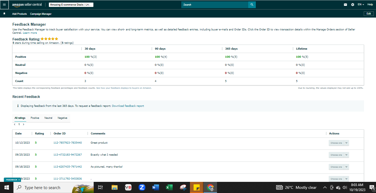Open the settings gear icon
376x193 pixels.
coord(353,5)
